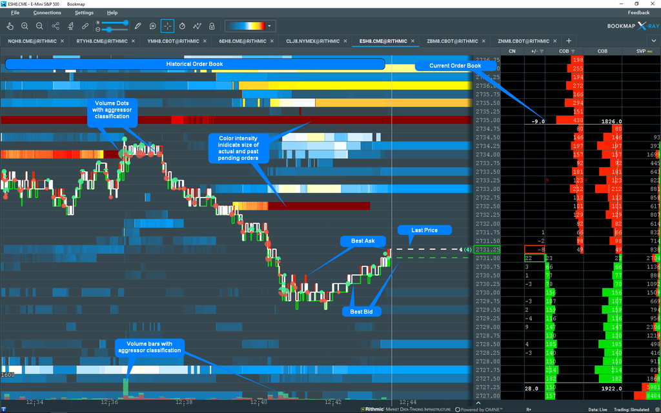Click the microscope icon in toolbar
The width and height of the screenshot is (661, 413).
(x=70, y=26)
